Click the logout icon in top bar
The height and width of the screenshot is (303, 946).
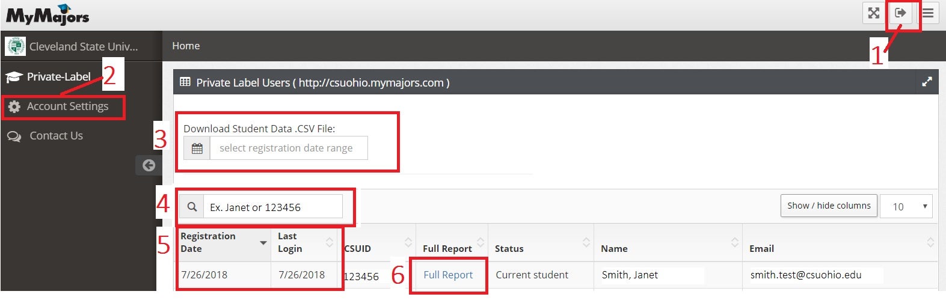[x=901, y=13]
